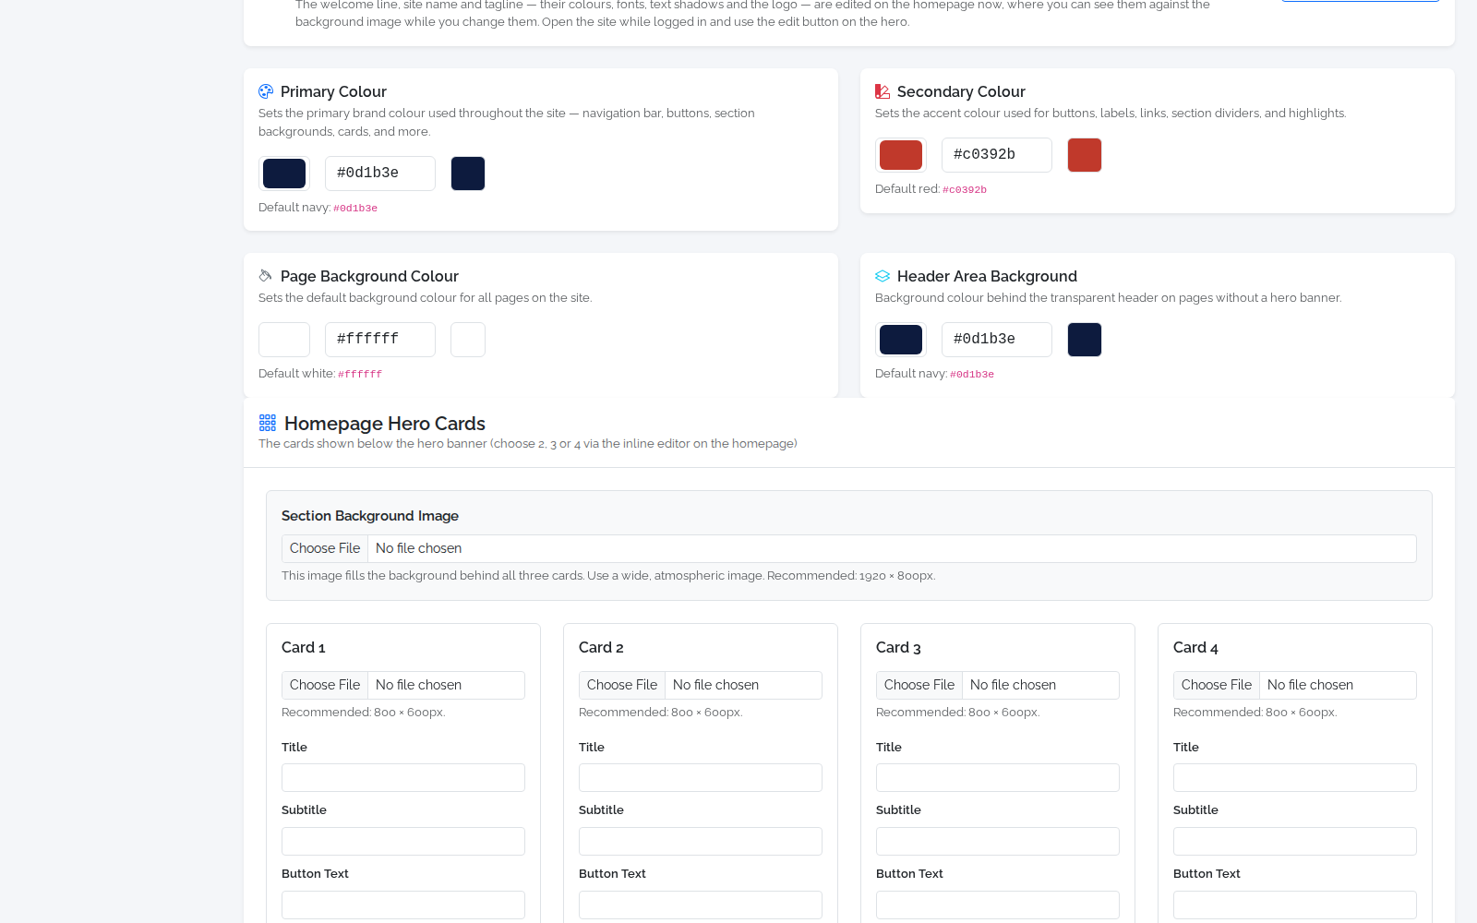This screenshot has height=923, width=1477.
Task: Focus the Card 4 Subtitle field
Action: click(x=1295, y=841)
